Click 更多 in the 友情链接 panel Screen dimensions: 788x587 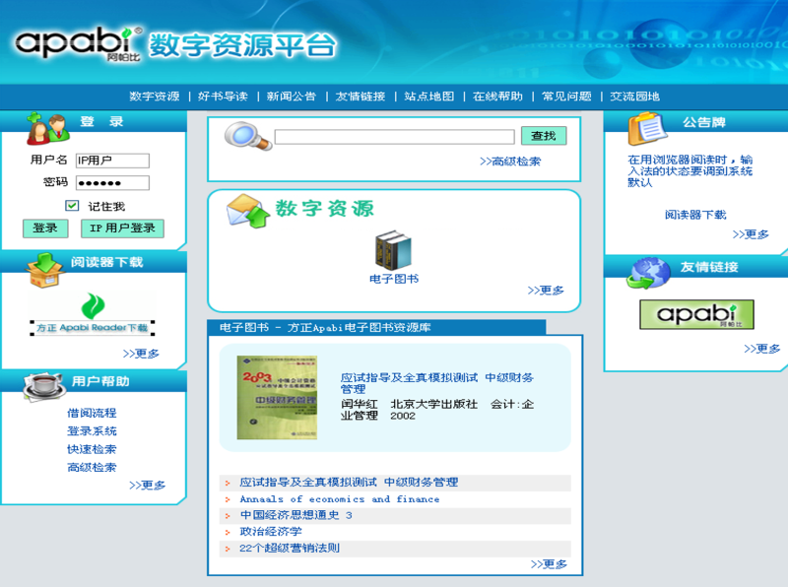tap(761, 349)
